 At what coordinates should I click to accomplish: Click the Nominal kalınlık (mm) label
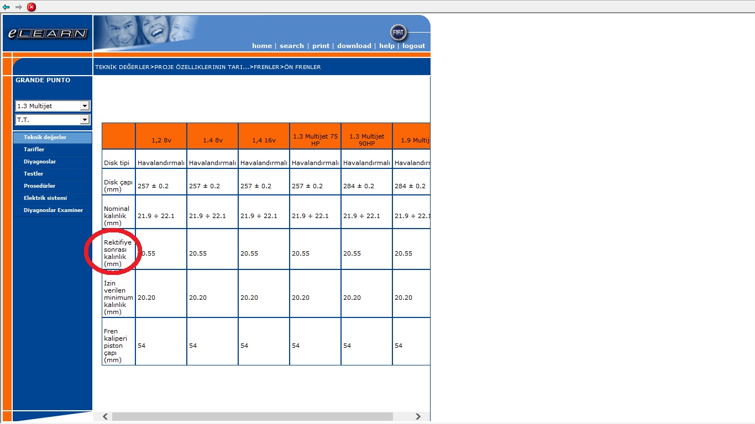117,216
